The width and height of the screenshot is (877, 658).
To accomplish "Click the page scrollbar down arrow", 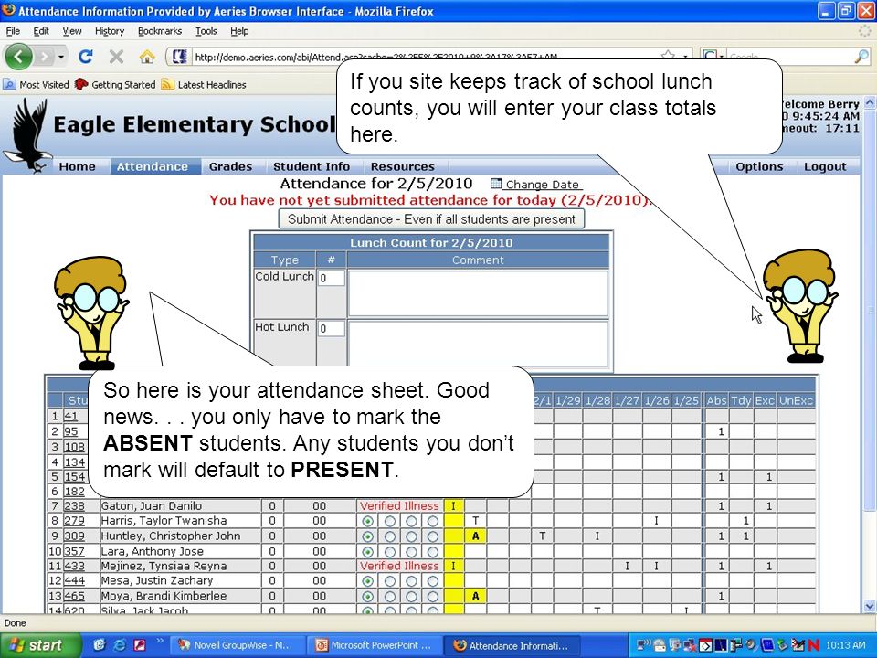I will (x=869, y=606).
